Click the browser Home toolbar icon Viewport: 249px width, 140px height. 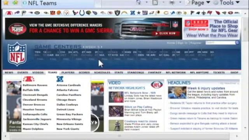139,3
